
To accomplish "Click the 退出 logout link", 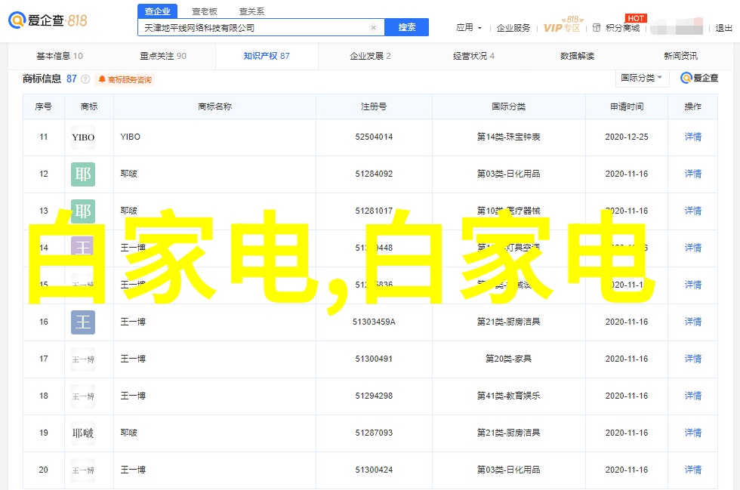I will point(723,28).
